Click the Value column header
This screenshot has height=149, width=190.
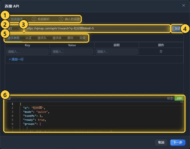[72, 45]
